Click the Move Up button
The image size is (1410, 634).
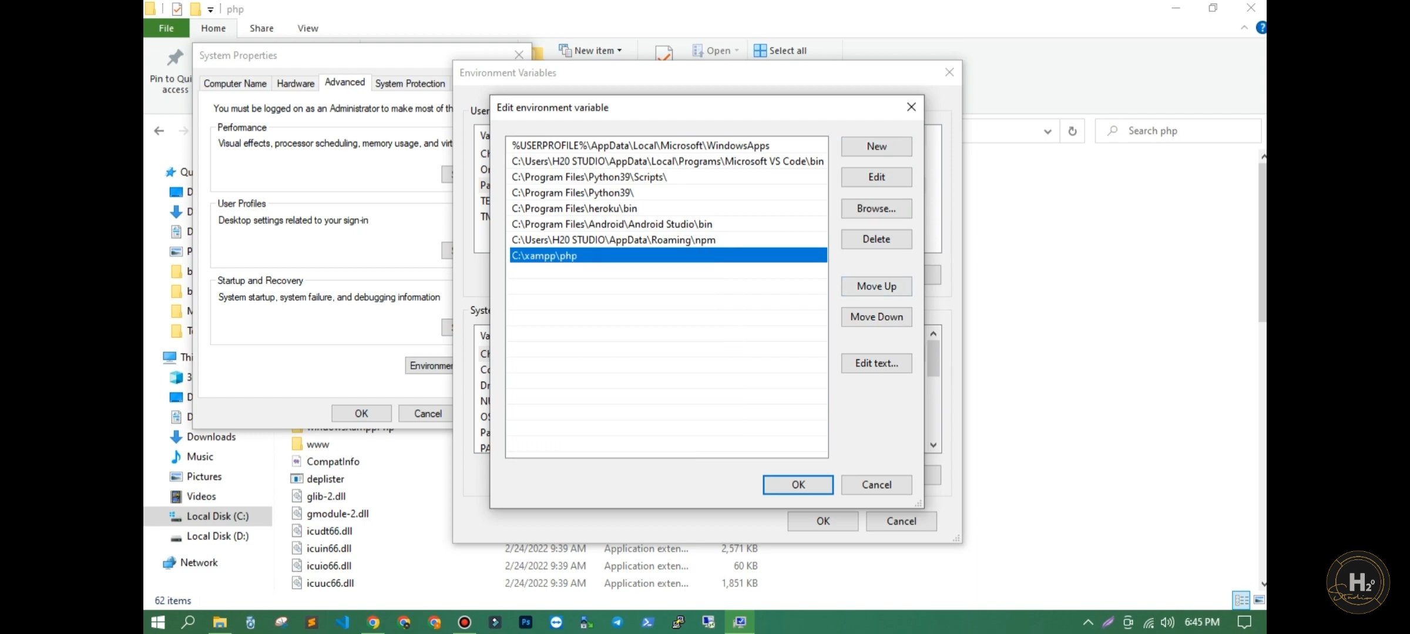[x=877, y=286]
